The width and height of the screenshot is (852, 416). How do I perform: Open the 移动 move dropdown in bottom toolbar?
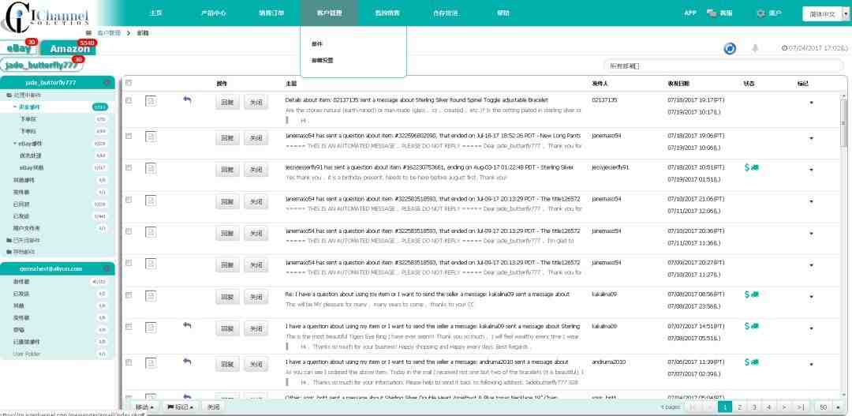[x=144, y=407]
